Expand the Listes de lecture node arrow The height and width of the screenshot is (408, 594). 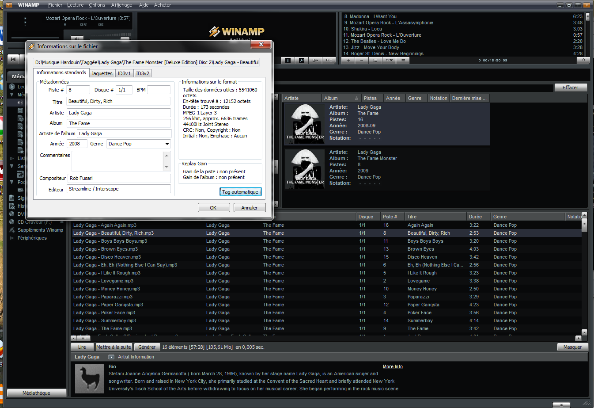[12, 158]
